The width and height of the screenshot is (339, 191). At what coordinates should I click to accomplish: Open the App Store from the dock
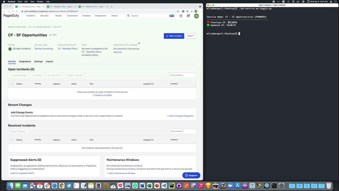tap(237, 186)
